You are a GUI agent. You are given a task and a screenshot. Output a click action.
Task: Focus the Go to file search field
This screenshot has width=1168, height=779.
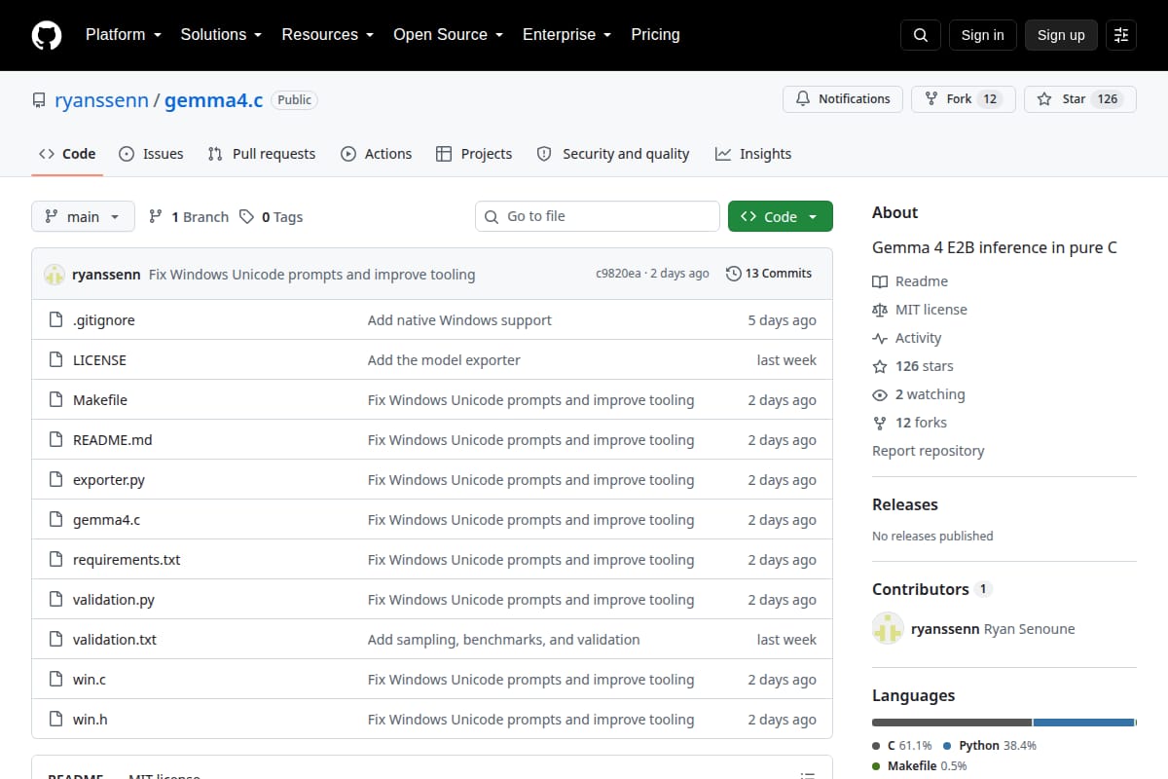point(597,216)
